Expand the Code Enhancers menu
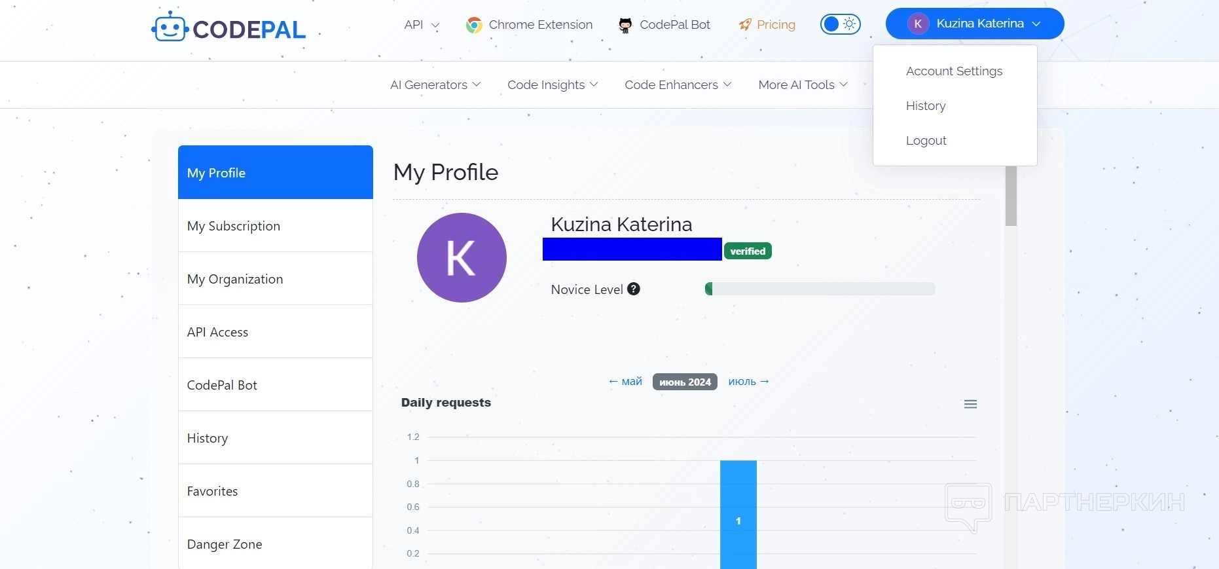Image resolution: width=1219 pixels, height=569 pixels. point(678,85)
